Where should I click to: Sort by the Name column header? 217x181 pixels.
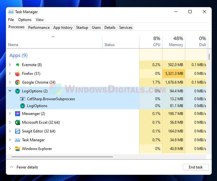pos(54,42)
